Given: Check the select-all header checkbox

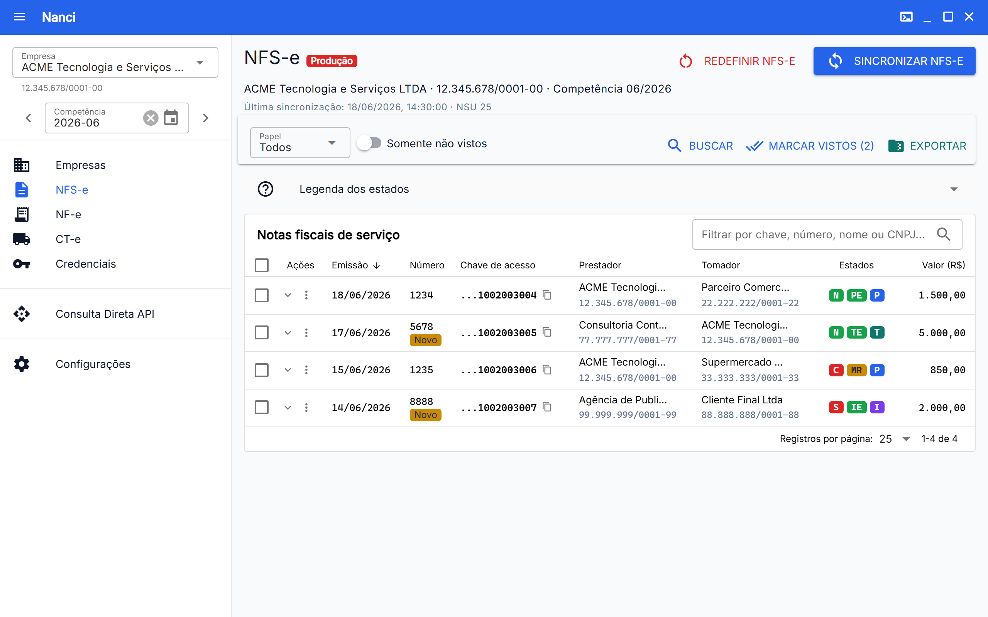Looking at the screenshot, I should pyautogui.click(x=262, y=265).
